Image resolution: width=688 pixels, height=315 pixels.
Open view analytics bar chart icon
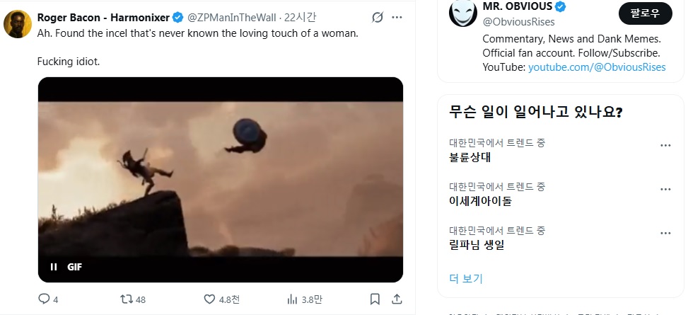tap(292, 299)
